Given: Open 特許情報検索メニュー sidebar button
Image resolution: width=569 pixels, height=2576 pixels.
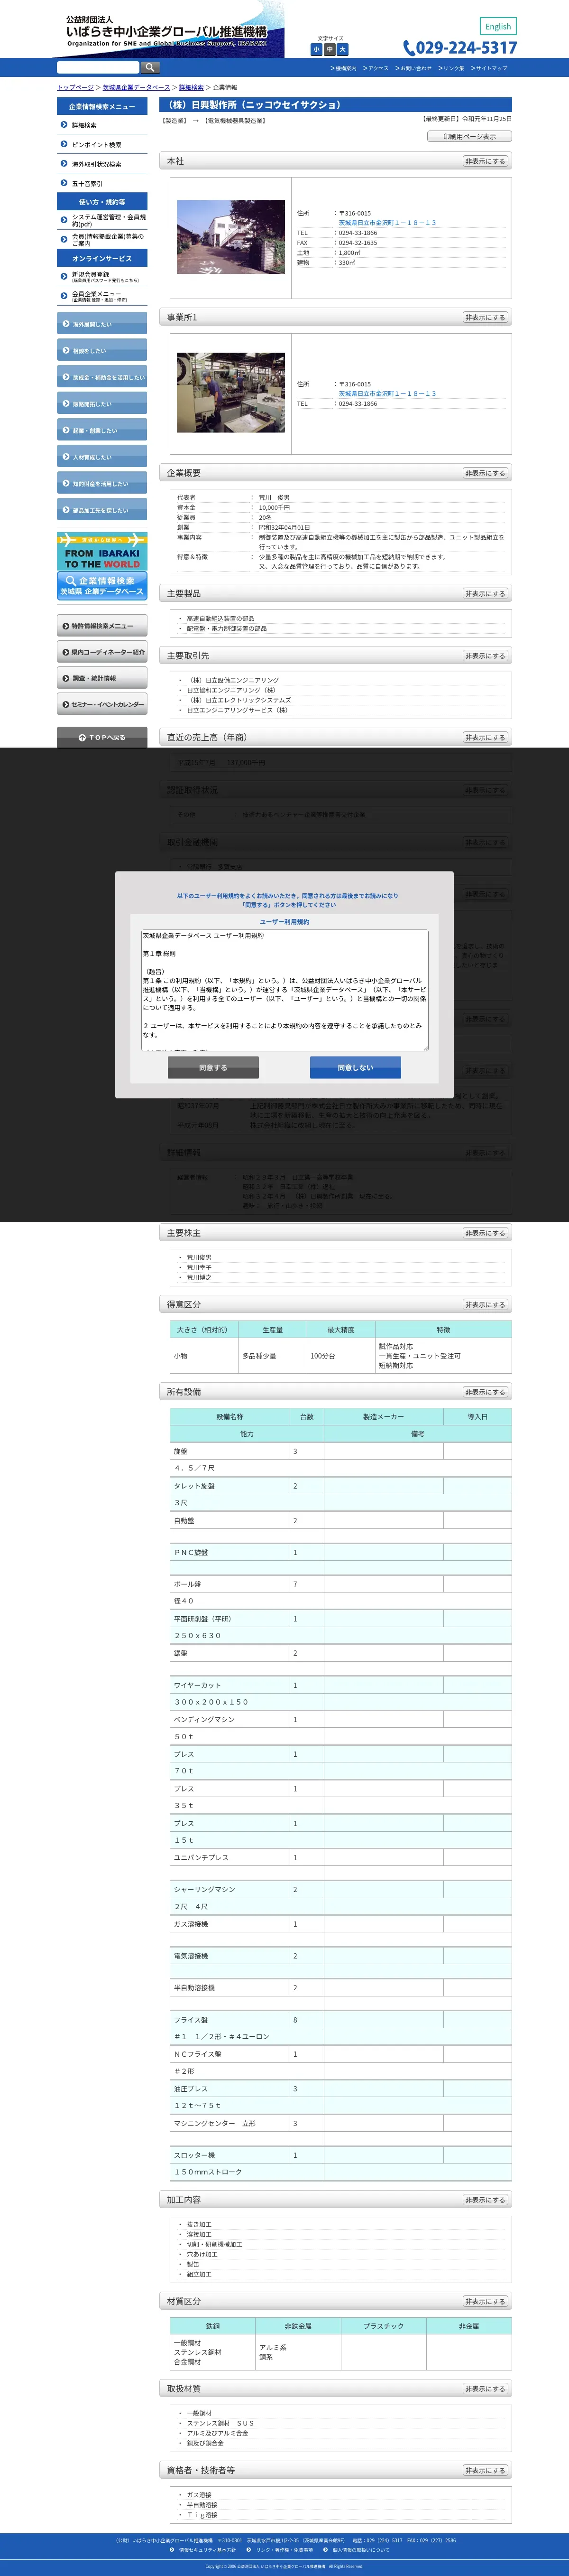Looking at the screenshot, I should [102, 626].
